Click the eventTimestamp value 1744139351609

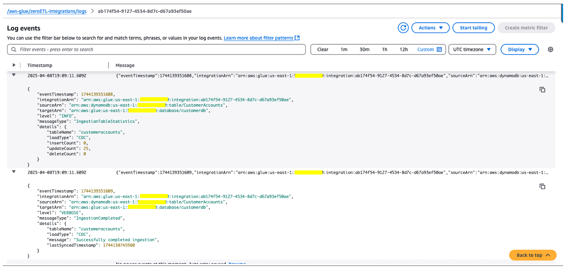pyautogui.click(x=97, y=191)
